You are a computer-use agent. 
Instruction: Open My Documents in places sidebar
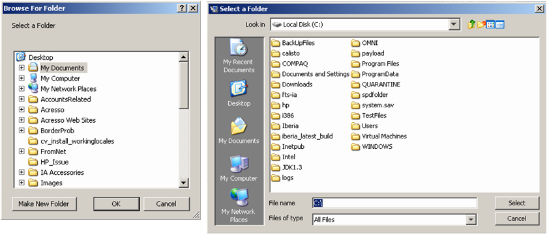[x=239, y=131]
